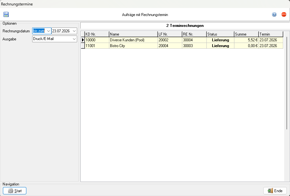Sort by the KD Nr. column header
Screen dimensions: 290x196
tap(97, 34)
